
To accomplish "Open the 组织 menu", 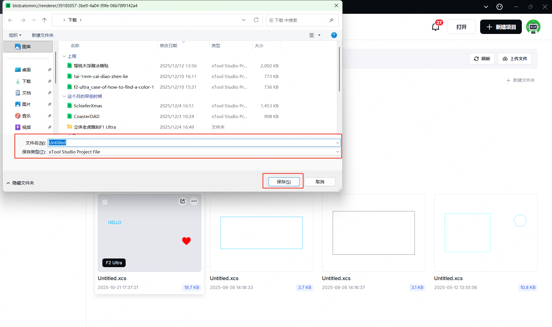I will (15, 35).
